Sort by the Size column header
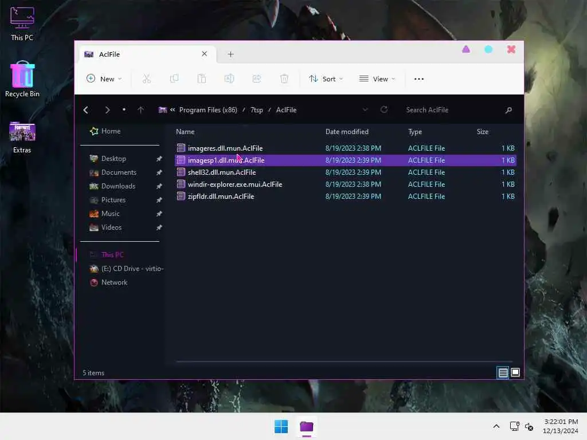The image size is (587, 440). pos(483,132)
